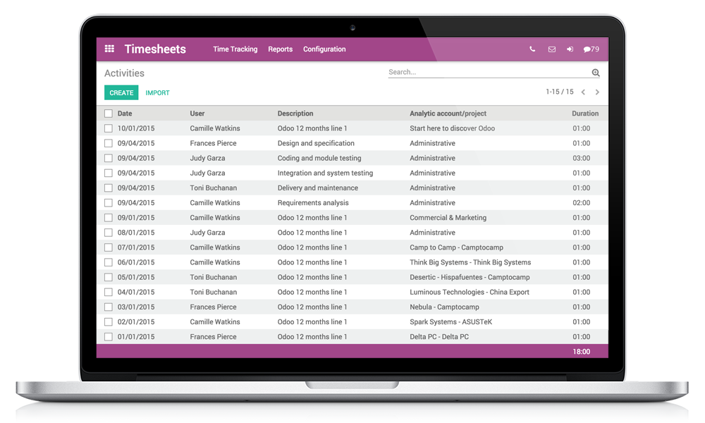Check the row dated 10/01/2015

click(x=109, y=128)
